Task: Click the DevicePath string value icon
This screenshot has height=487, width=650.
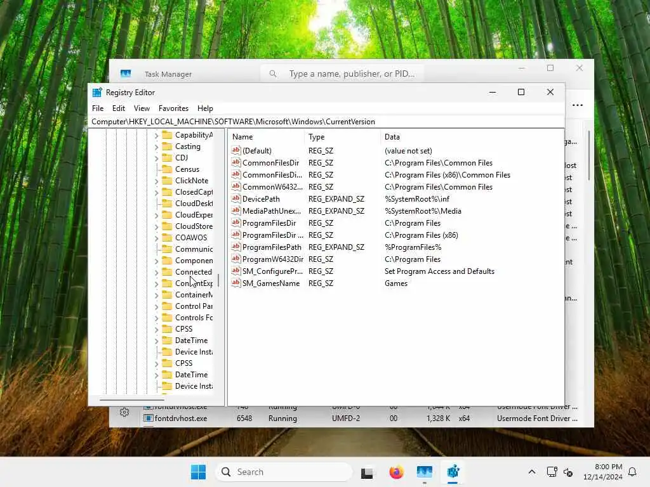Action: coord(236,198)
